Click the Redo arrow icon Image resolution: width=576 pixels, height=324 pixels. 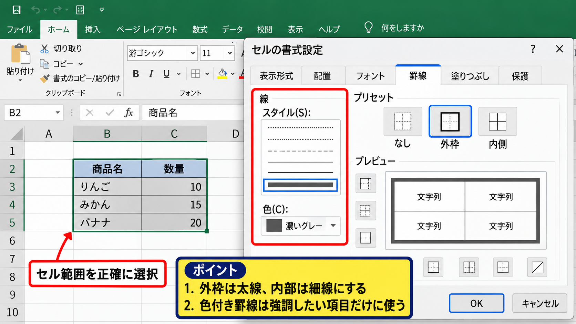click(x=57, y=10)
